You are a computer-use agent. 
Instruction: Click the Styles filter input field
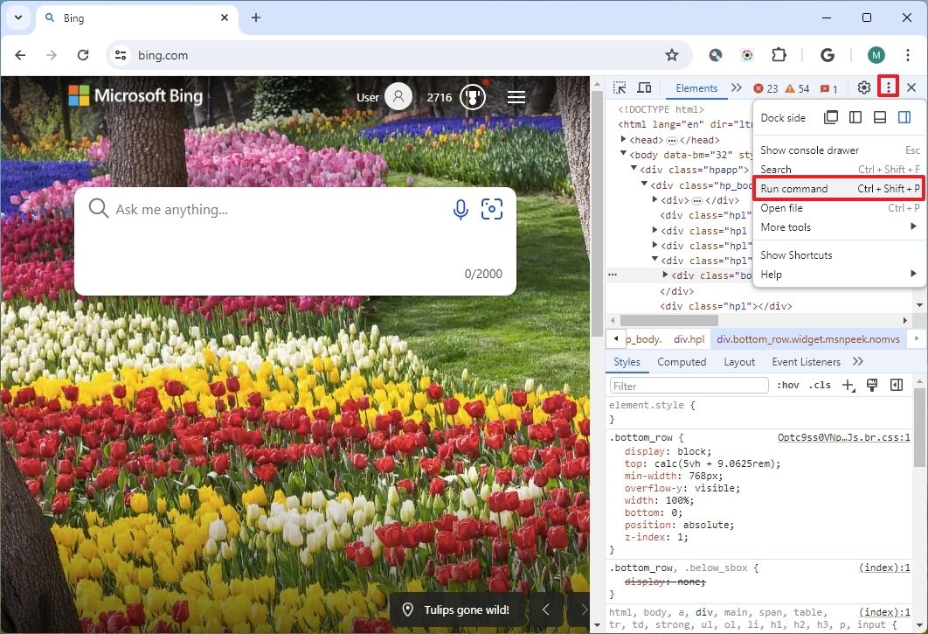click(688, 385)
